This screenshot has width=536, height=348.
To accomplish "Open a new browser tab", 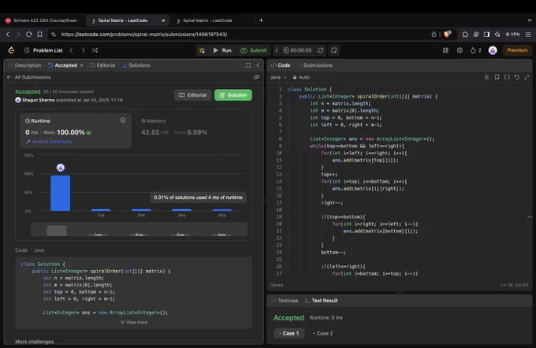I will click(x=261, y=20).
